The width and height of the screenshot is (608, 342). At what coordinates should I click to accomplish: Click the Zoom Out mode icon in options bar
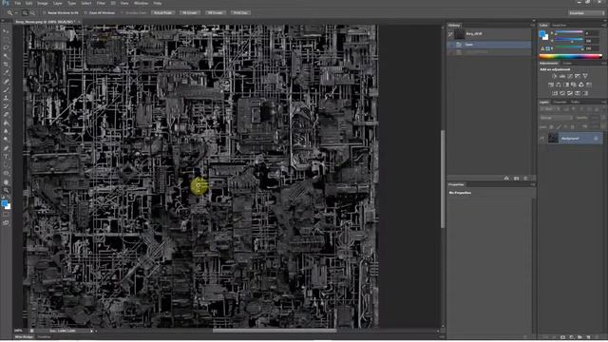(x=32, y=12)
